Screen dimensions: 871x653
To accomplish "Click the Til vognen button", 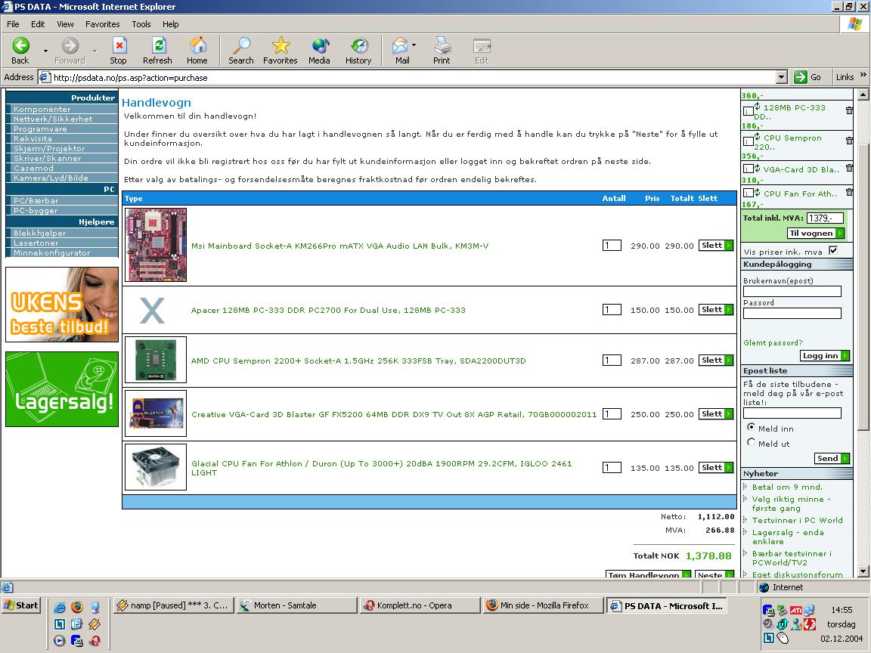I will tap(816, 234).
